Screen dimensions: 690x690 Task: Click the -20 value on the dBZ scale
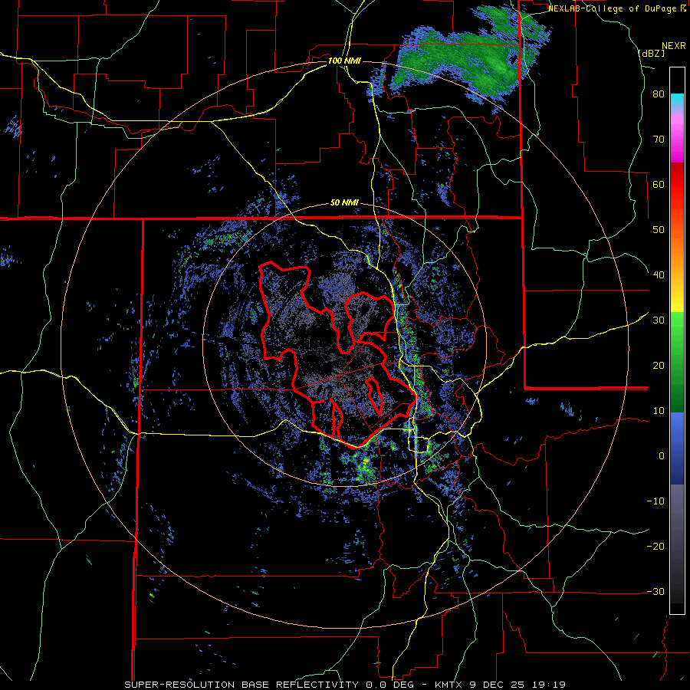tap(655, 547)
